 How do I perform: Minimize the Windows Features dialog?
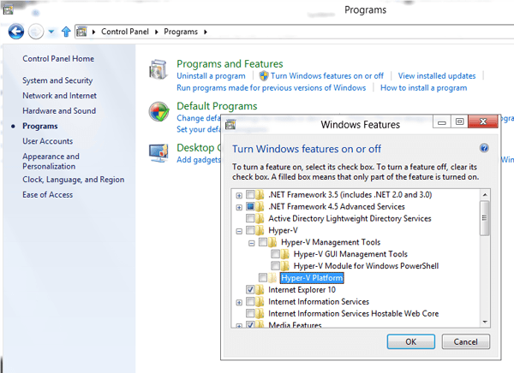(x=442, y=121)
